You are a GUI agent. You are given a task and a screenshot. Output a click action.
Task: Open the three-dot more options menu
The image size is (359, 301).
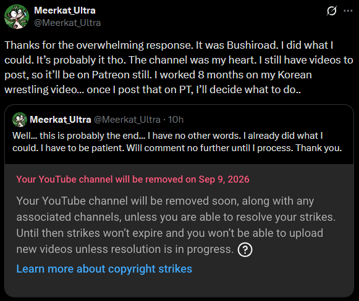pyautogui.click(x=348, y=10)
